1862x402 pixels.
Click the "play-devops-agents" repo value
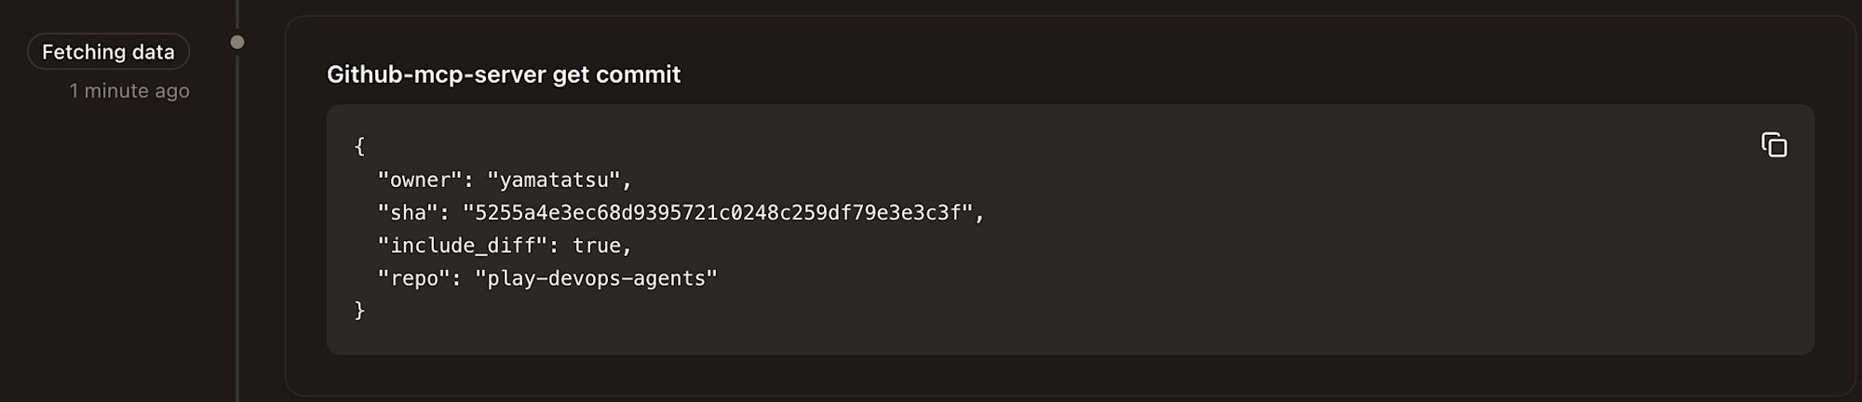[x=596, y=278]
